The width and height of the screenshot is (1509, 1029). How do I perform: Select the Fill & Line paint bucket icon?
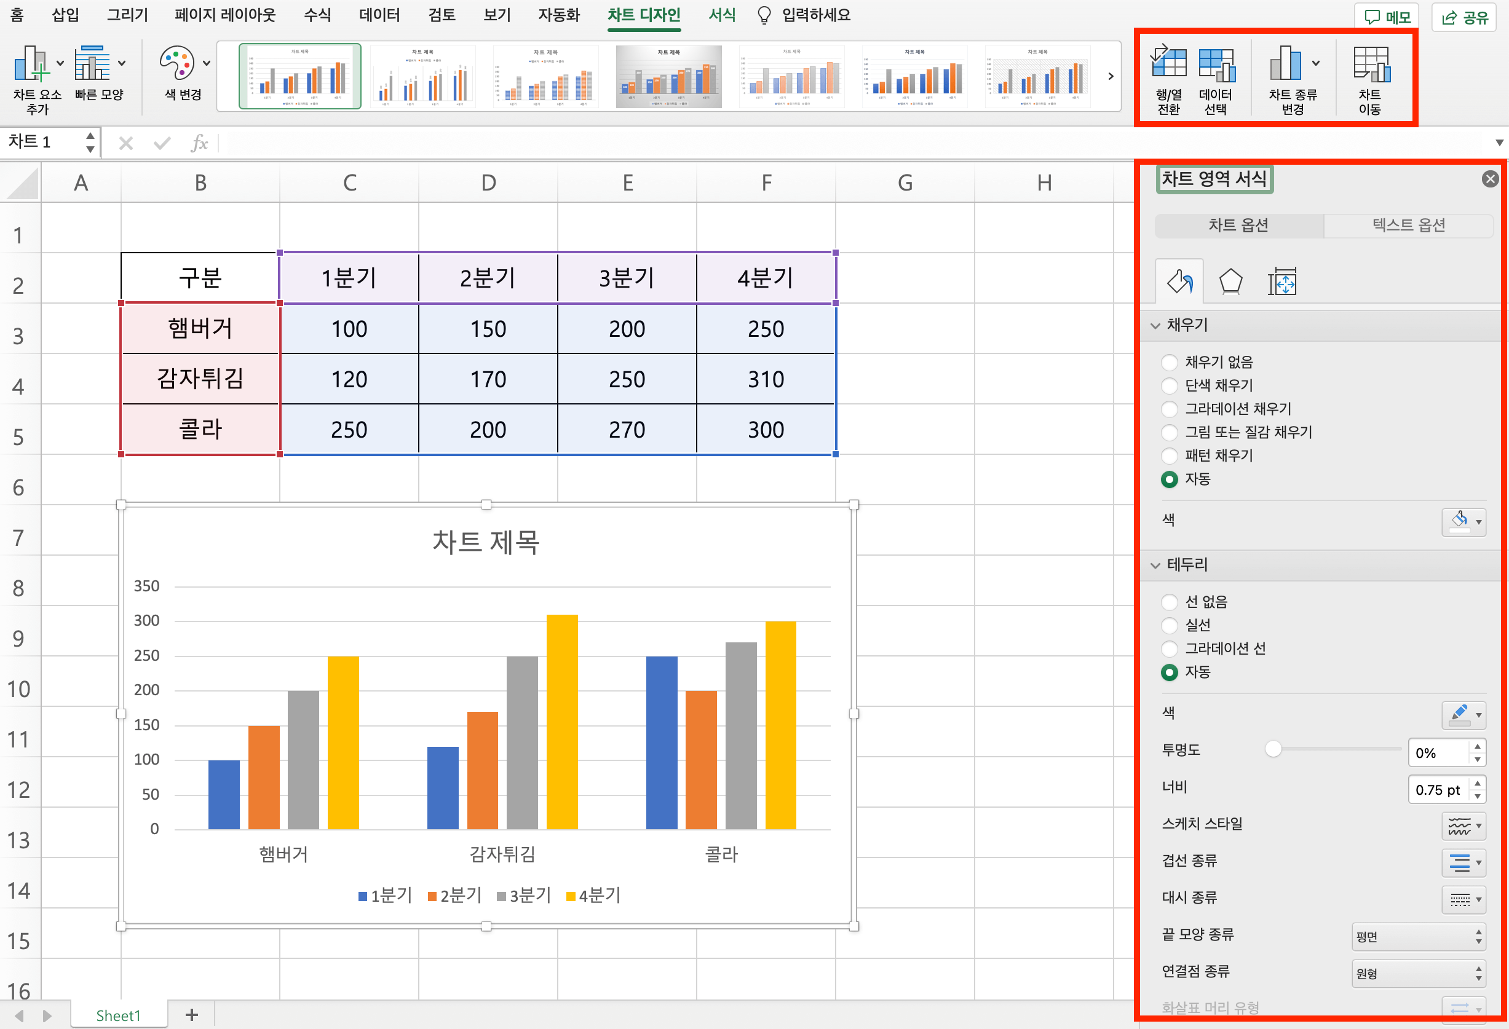point(1179,282)
